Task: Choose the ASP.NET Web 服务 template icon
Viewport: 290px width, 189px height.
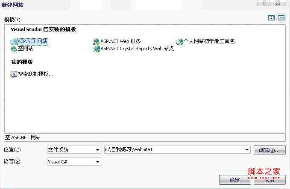Action: 97,42
